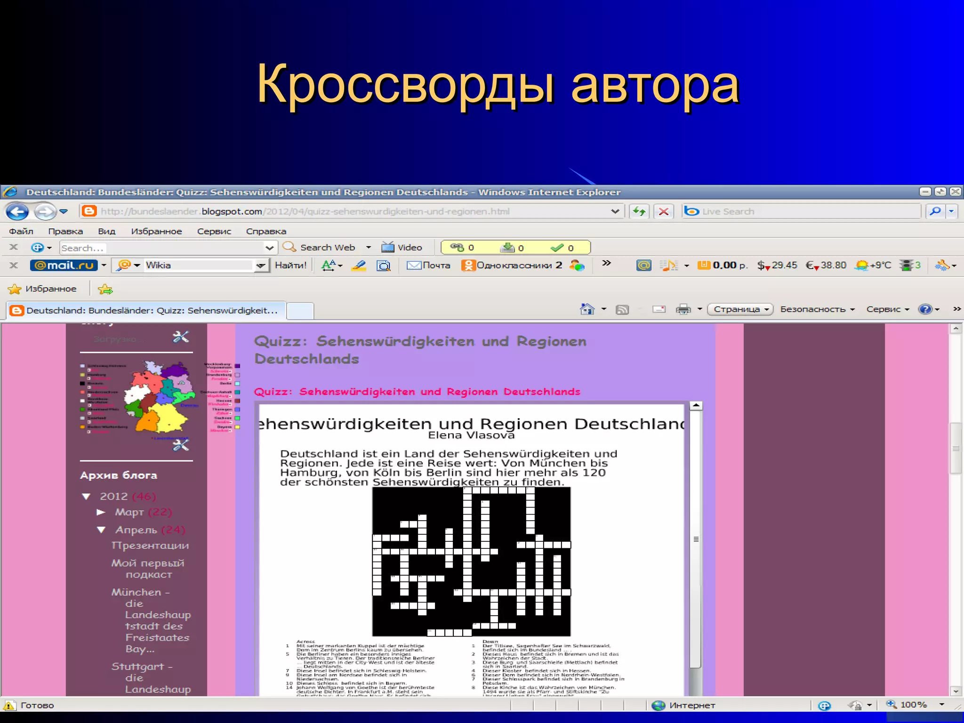Image resolution: width=964 pixels, height=723 pixels.
Task: Open the address bar URL dropdown
Action: click(x=615, y=211)
